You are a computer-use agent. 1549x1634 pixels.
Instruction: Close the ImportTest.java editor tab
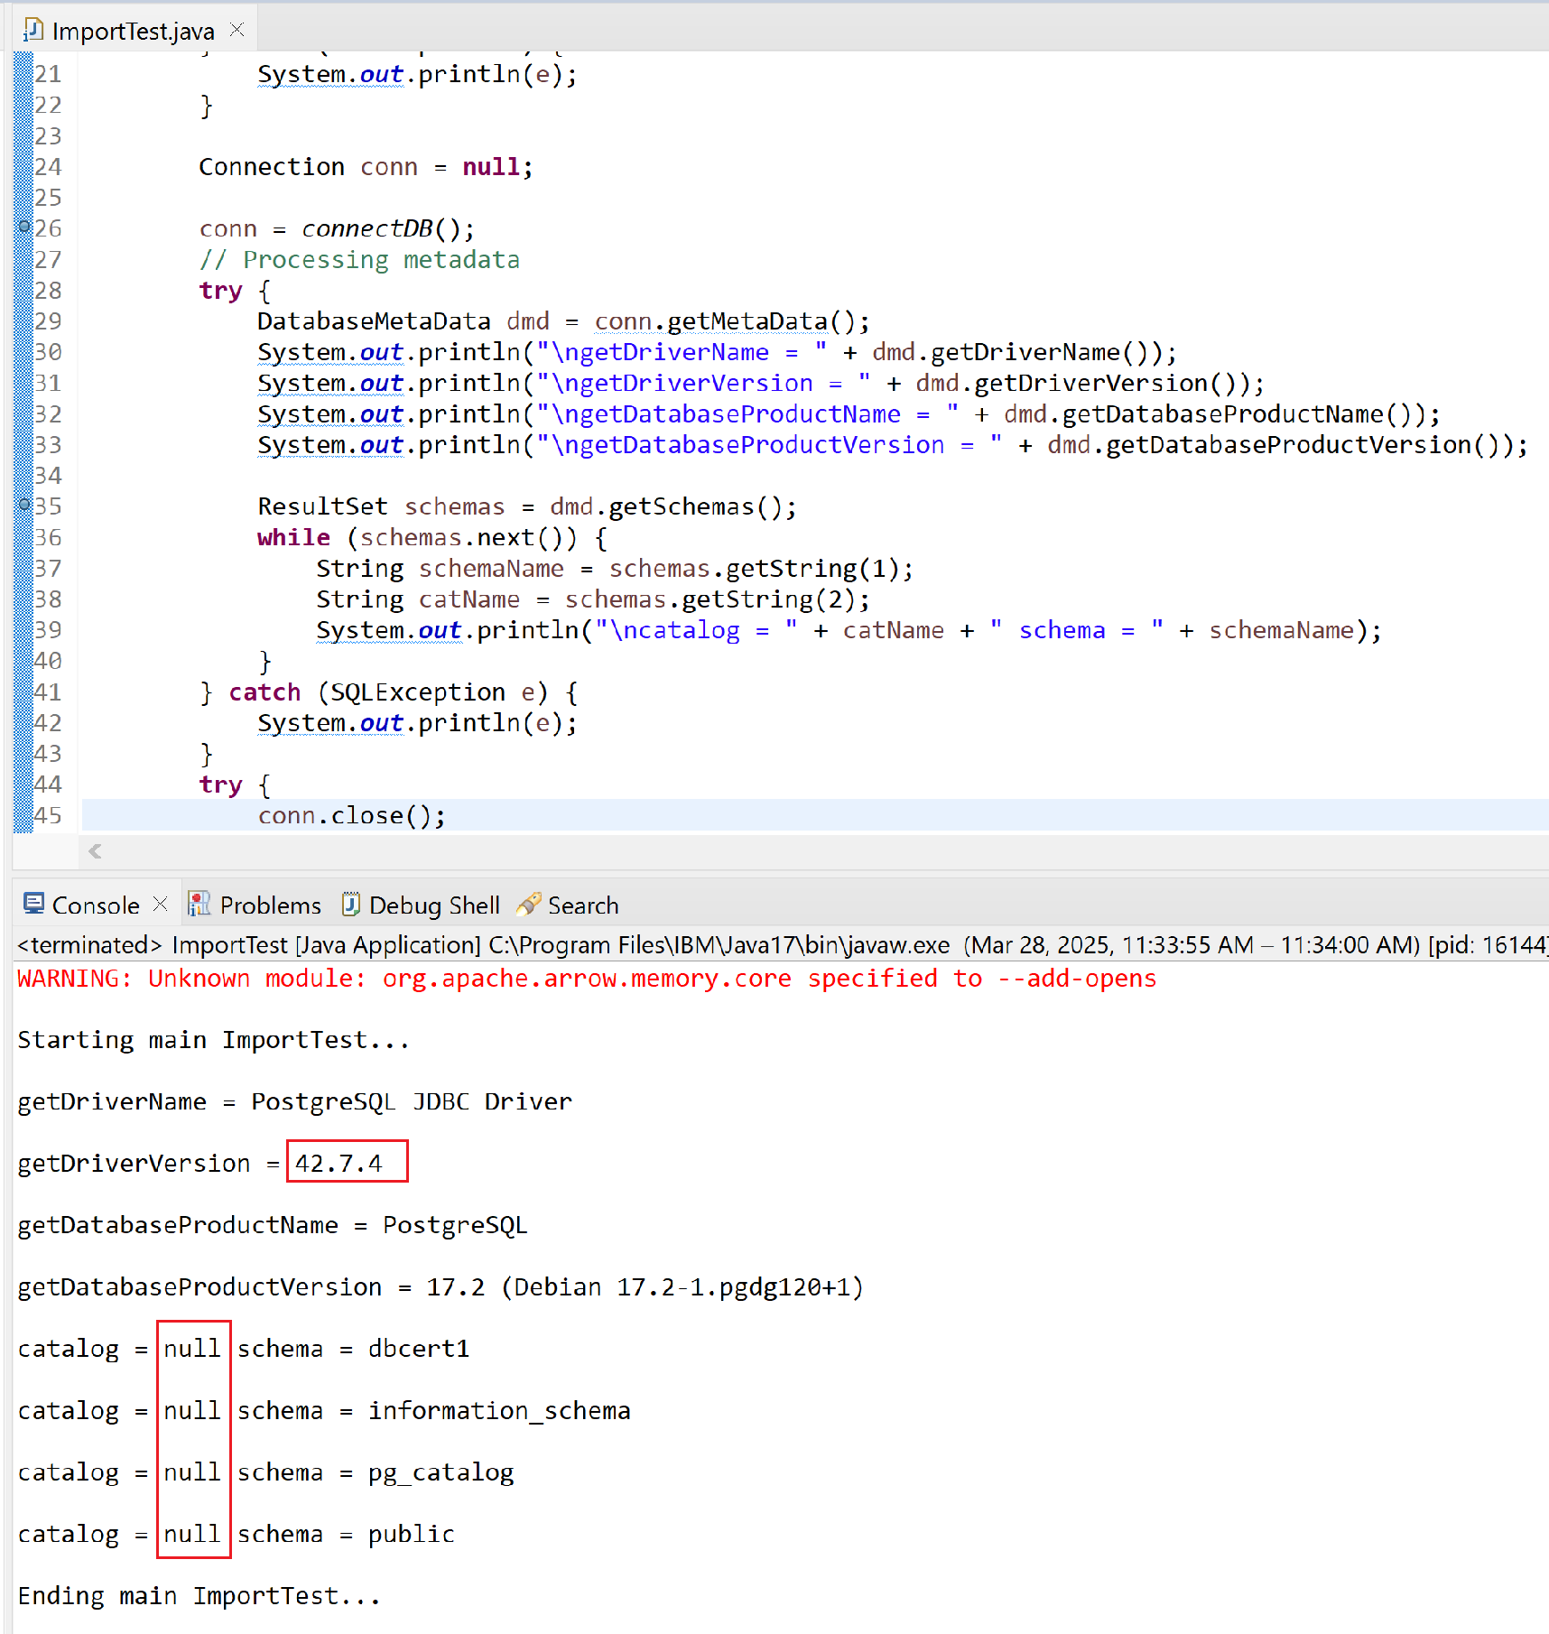point(237,30)
